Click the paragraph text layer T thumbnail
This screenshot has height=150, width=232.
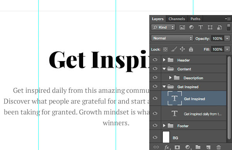click(x=175, y=113)
